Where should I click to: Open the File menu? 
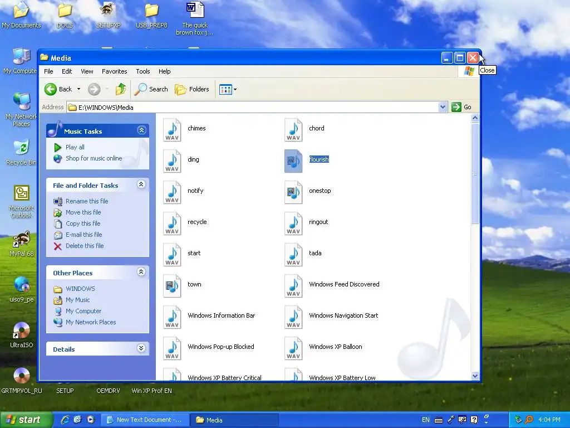(x=48, y=71)
